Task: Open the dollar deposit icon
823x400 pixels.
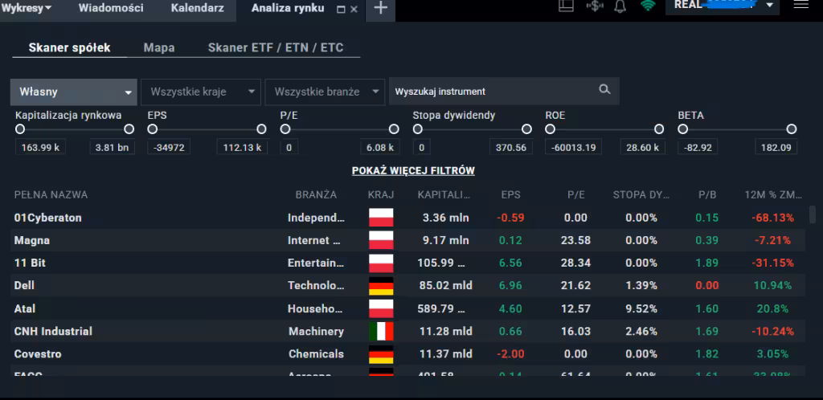Action: 594,6
